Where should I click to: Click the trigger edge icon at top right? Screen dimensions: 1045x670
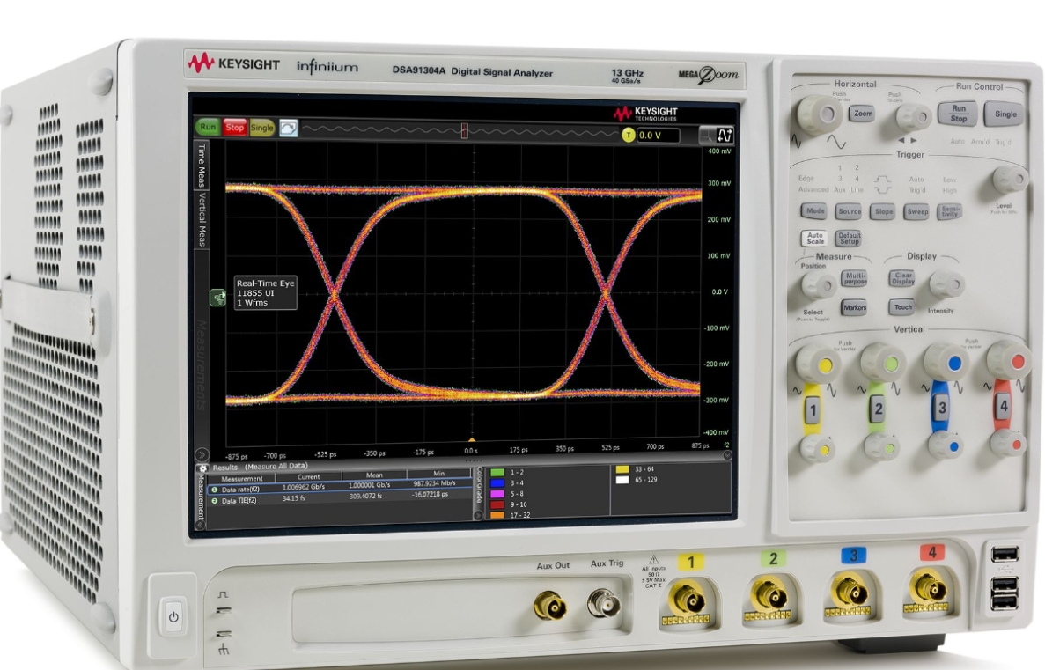(x=725, y=136)
